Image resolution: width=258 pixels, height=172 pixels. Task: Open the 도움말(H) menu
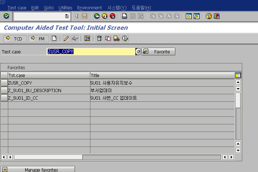141,8
